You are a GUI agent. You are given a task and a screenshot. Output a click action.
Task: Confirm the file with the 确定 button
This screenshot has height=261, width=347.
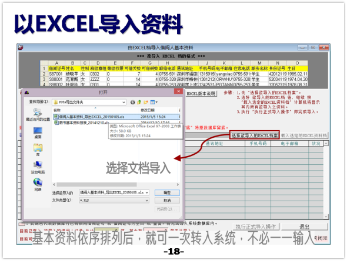167,193
